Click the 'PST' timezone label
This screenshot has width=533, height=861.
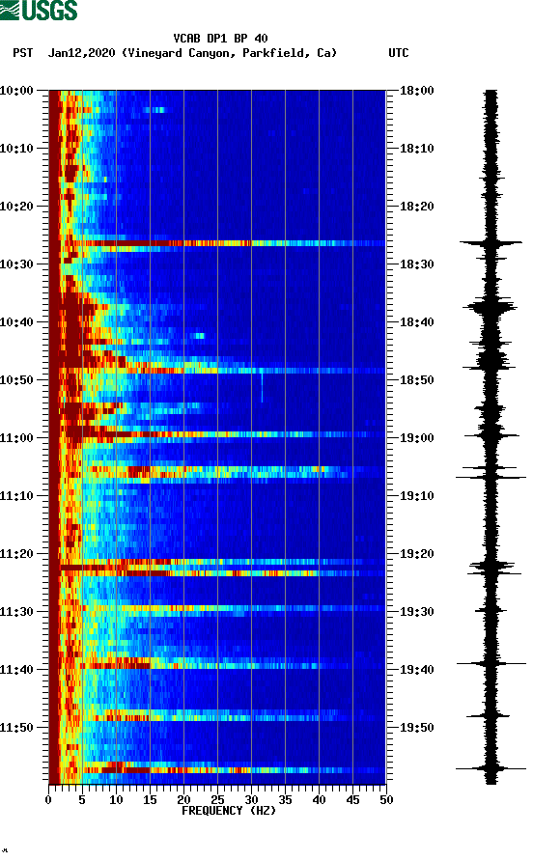[23, 53]
